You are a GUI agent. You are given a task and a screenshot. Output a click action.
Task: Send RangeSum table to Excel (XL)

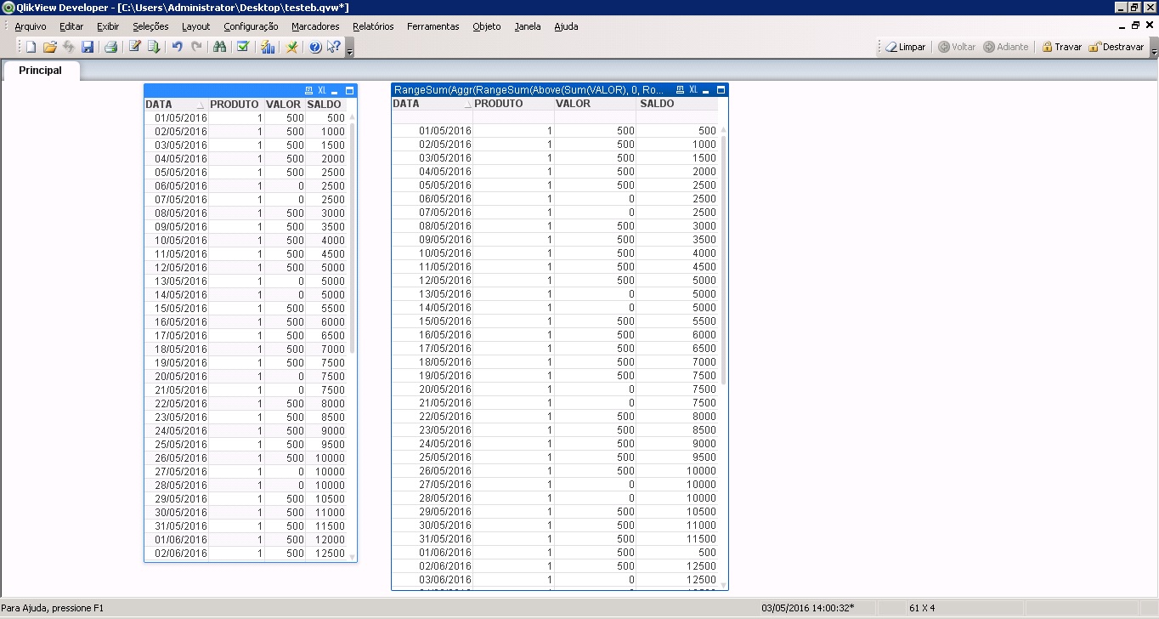[693, 89]
